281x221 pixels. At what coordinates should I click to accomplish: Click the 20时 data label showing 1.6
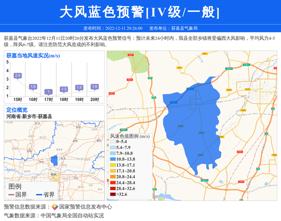point(95,86)
